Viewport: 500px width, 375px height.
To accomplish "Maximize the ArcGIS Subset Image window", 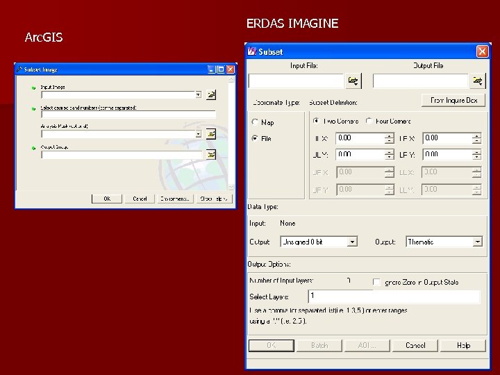I will 221,69.
